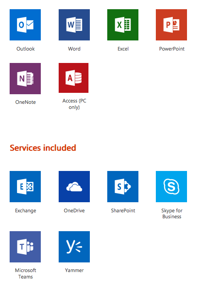Click the Word app tile

coord(74,25)
